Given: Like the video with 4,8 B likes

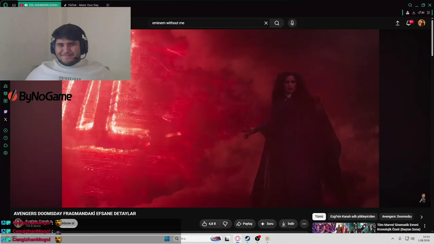Looking at the screenshot, I should click(x=209, y=224).
